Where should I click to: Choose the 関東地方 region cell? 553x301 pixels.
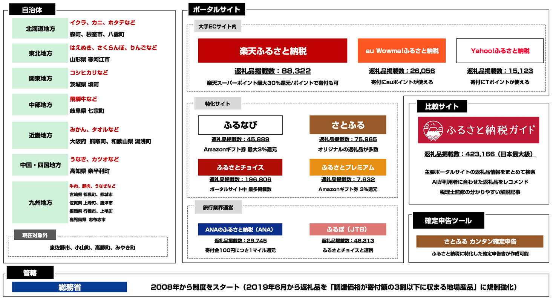40,78
